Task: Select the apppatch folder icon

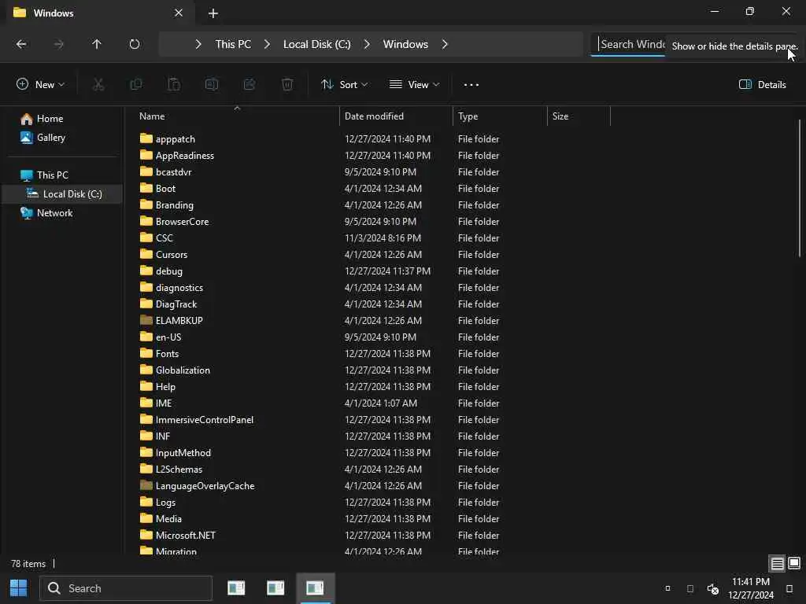Action: (146, 138)
